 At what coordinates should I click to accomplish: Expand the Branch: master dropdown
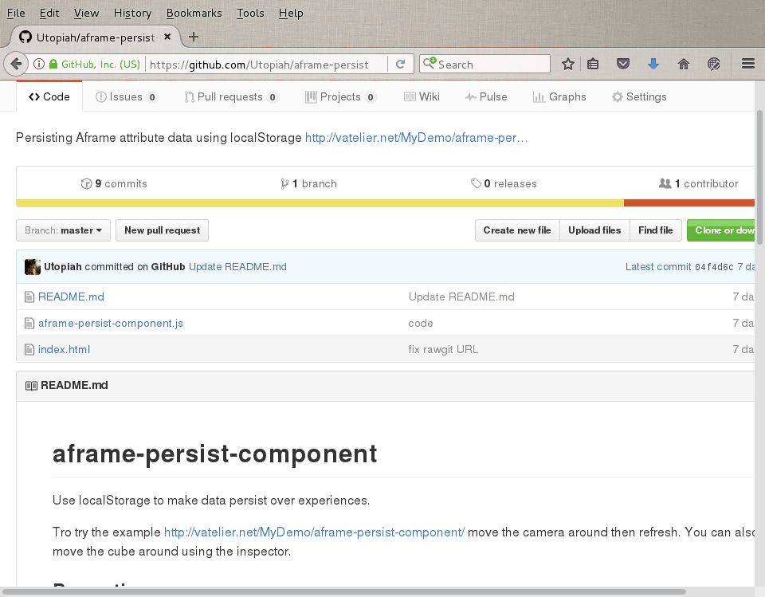tap(63, 230)
